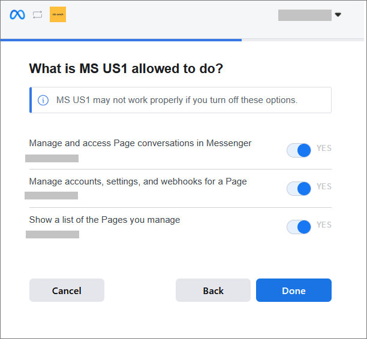Screen dimensions: 367x339
Task: Click the info icon in the notice banner
Action: tap(43, 100)
